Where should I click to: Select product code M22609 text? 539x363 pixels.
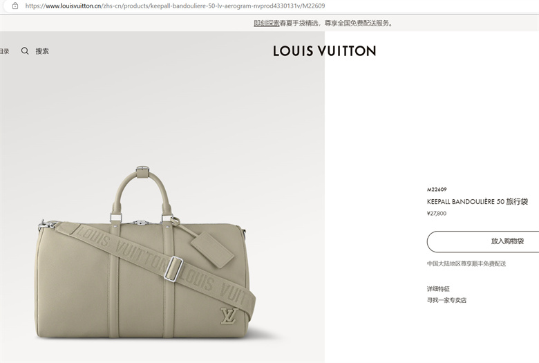437,189
